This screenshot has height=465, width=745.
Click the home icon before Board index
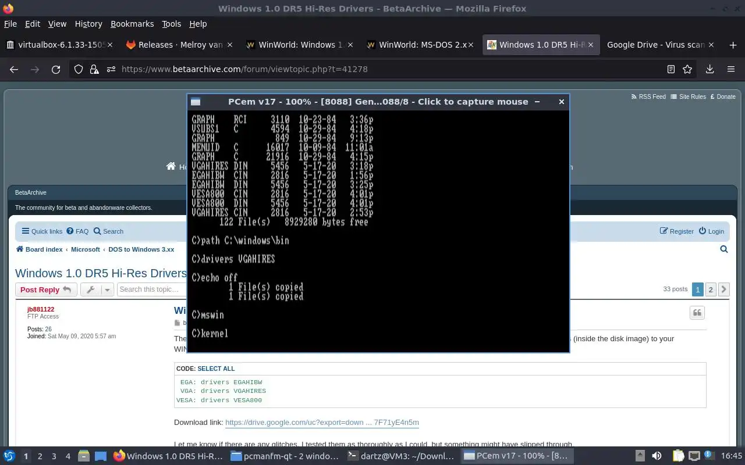point(20,249)
